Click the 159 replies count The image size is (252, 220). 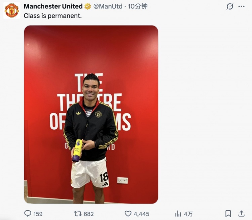click(38, 214)
